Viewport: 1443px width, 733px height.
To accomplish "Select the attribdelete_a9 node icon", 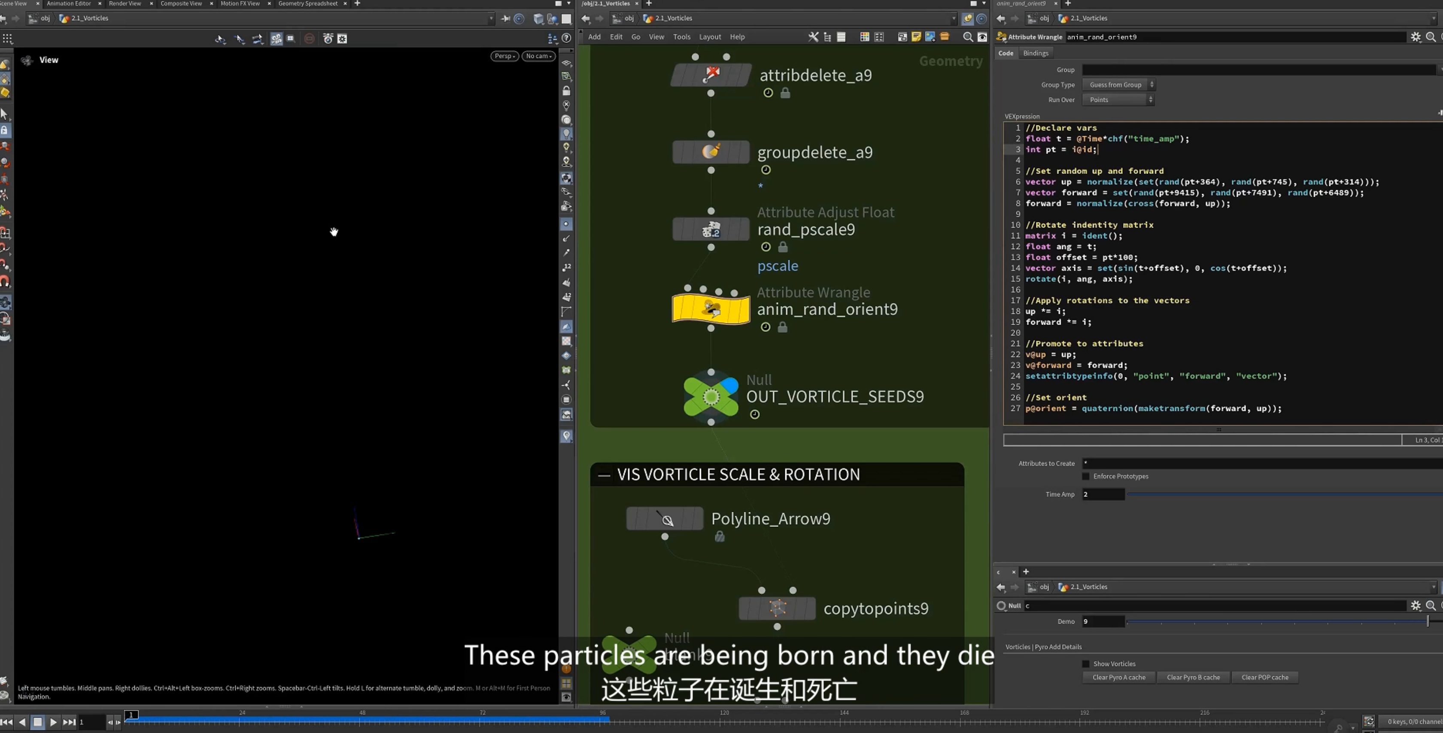I will [x=710, y=75].
